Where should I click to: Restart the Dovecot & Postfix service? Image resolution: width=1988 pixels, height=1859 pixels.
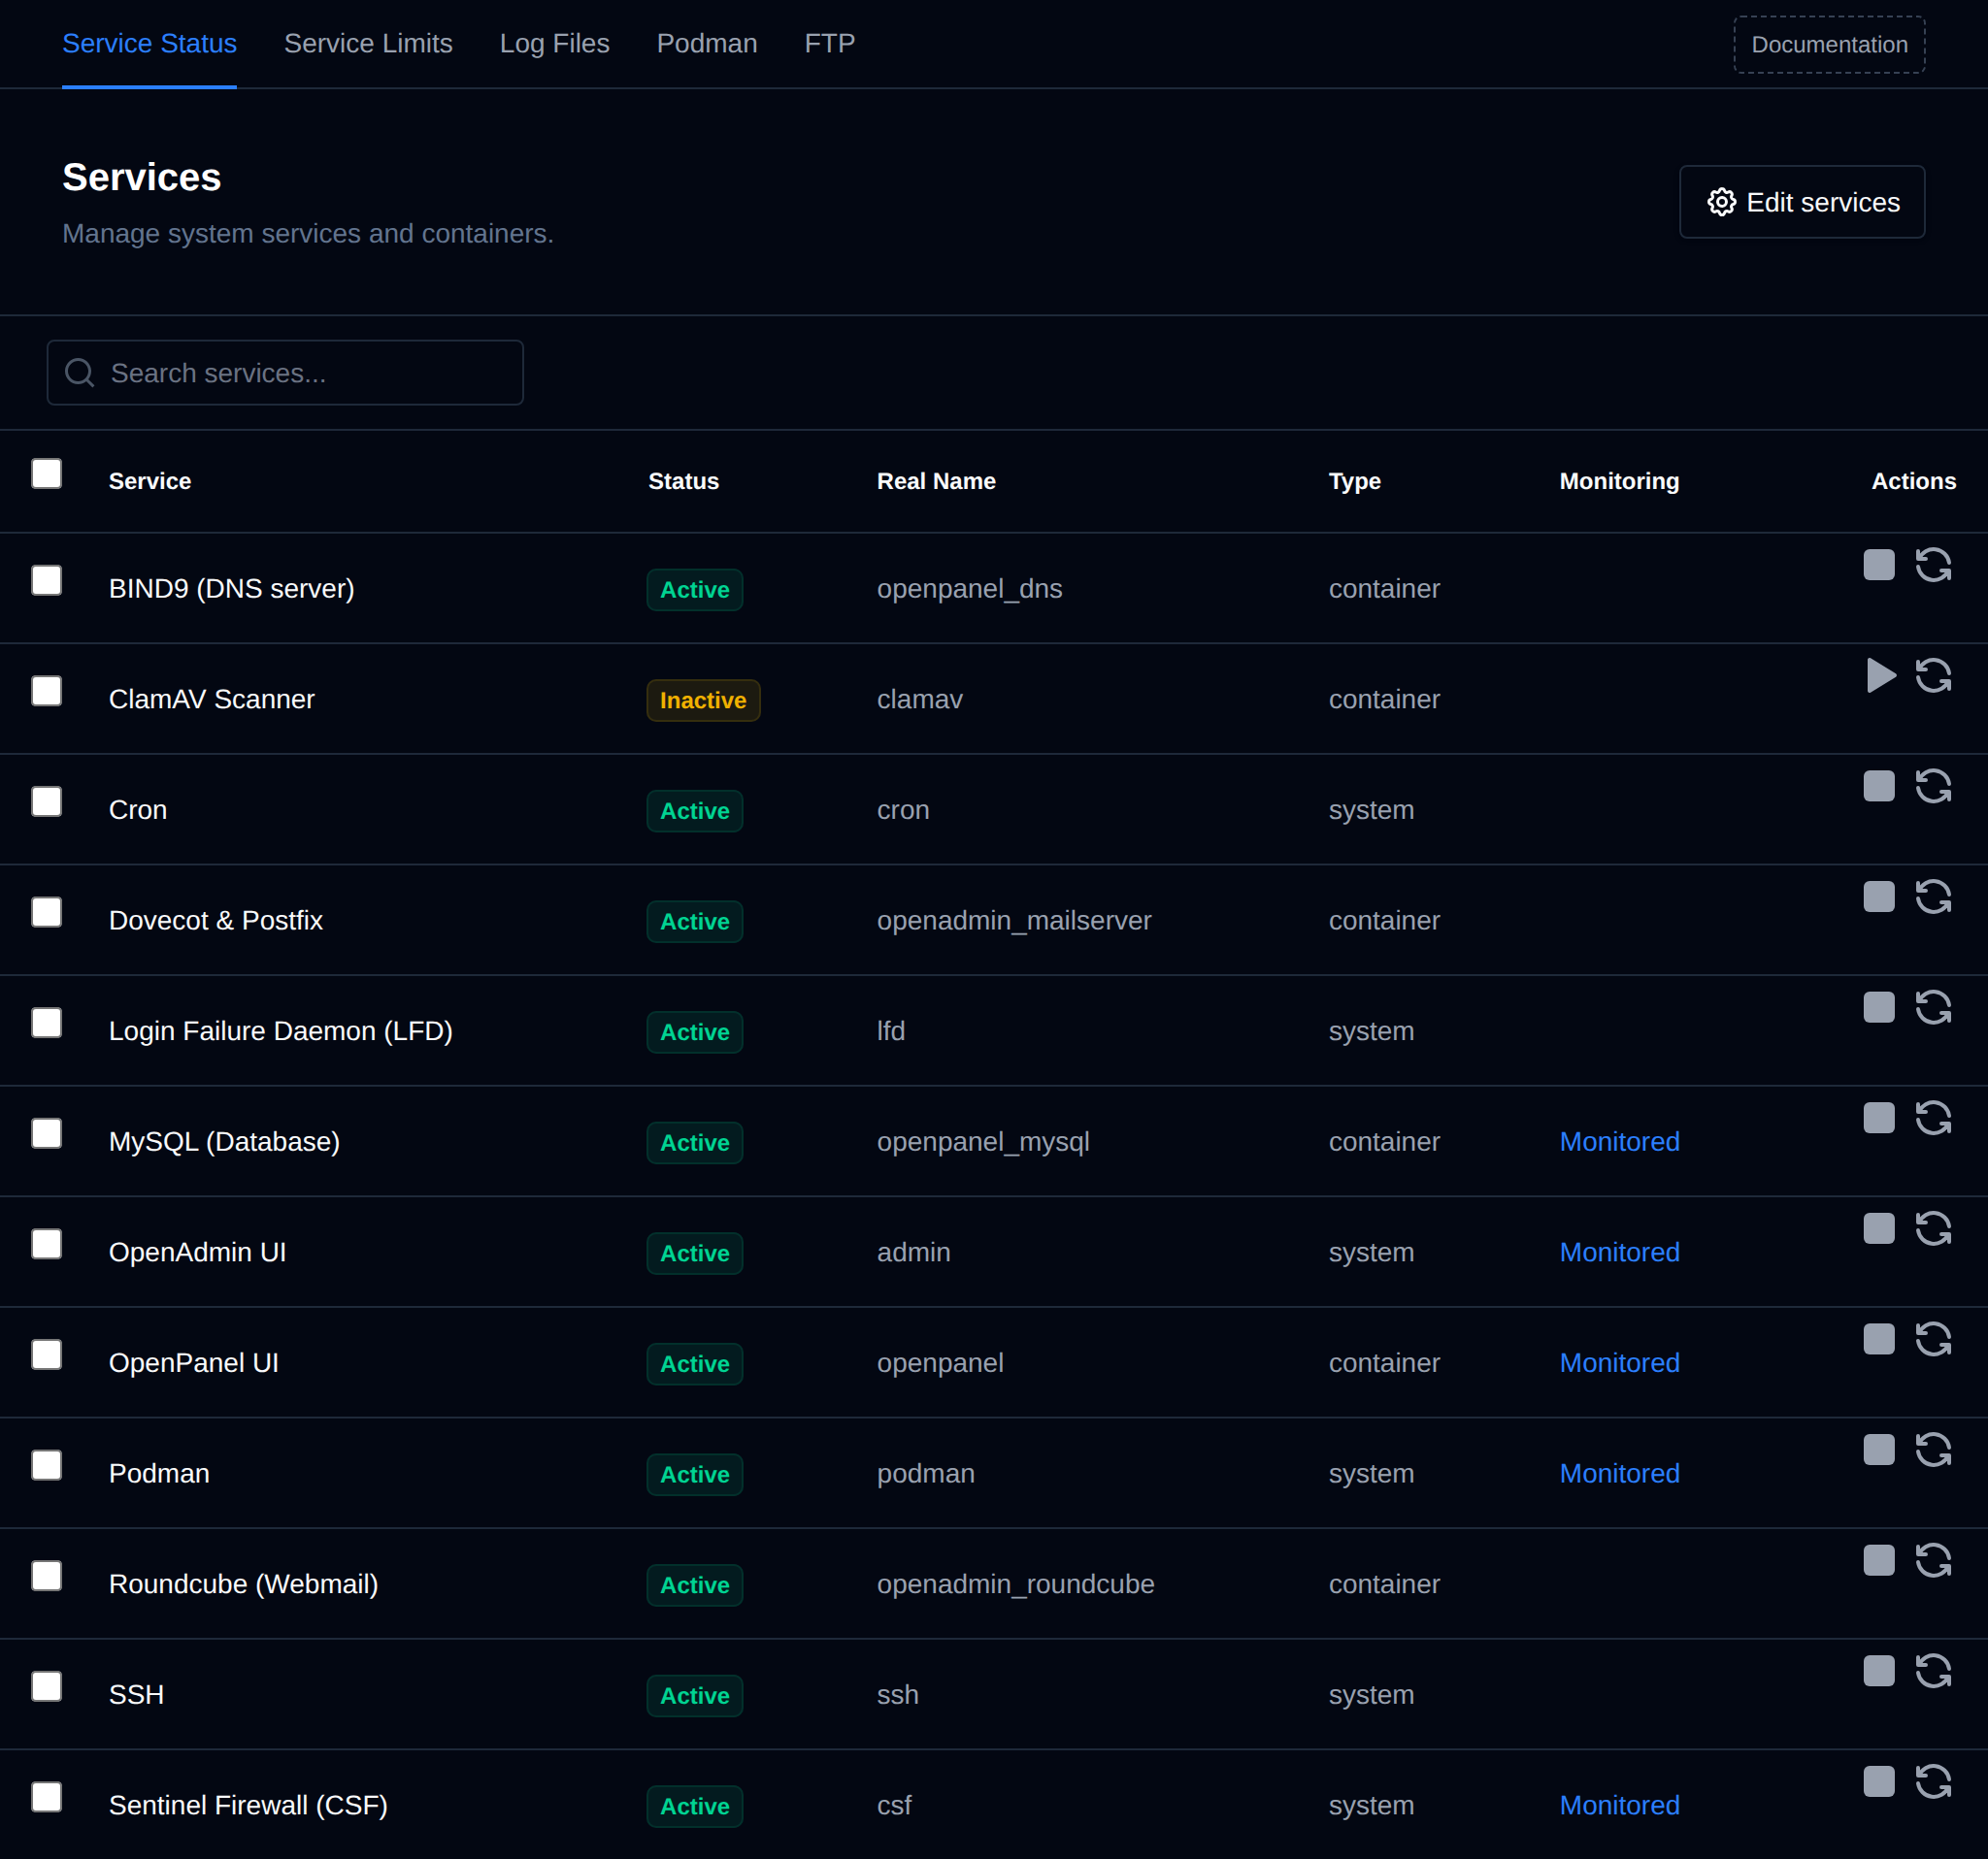(1933, 897)
